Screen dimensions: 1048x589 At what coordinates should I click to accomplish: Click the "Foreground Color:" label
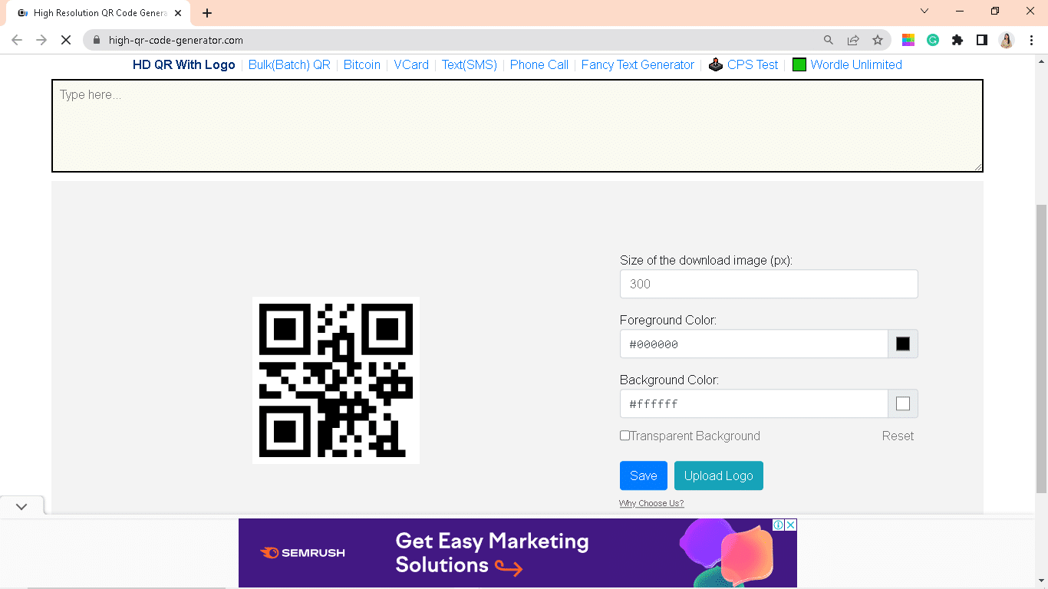pos(668,320)
